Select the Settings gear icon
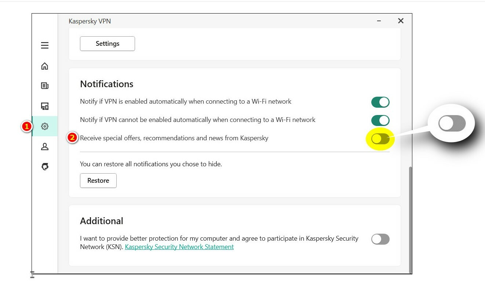This screenshot has width=485, height=293. tap(45, 126)
